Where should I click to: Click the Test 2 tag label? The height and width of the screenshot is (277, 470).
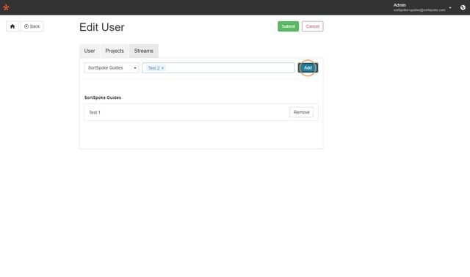tap(153, 68)
